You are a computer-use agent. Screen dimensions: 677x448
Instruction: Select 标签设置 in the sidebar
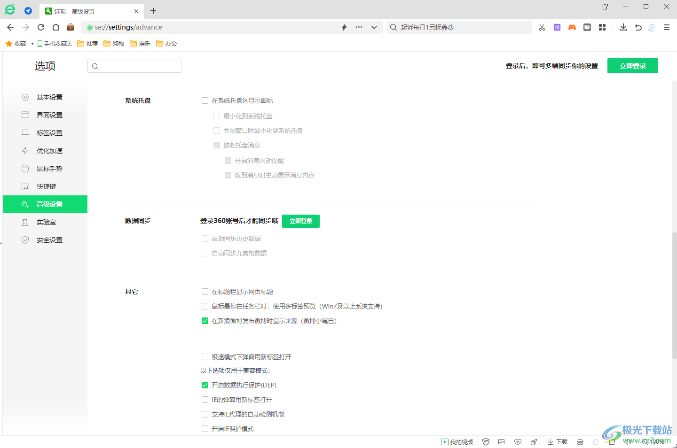(45, 133)
